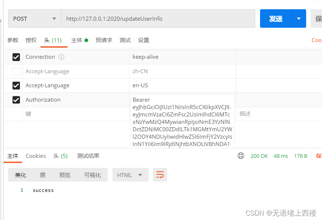This screenshot has height=220, width=322.
Task: Click the info icon beside Connection header
Action: [61, 57]
